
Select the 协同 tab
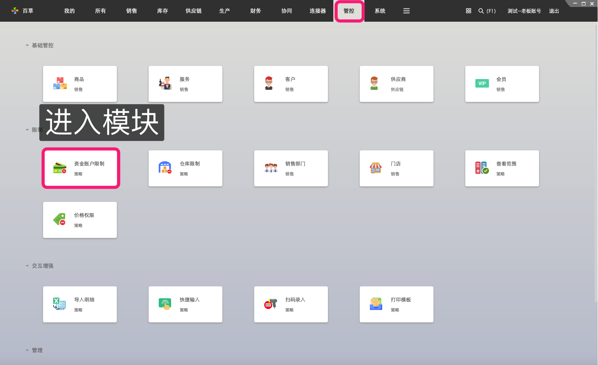click(x=287, y=11)
